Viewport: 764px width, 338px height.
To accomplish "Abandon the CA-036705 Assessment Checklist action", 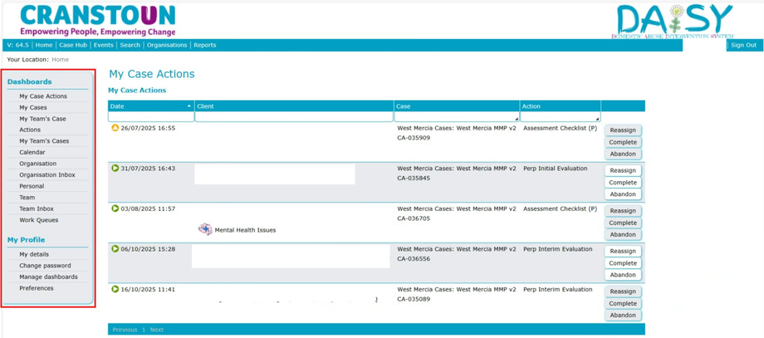I will [x=623, y=235].
